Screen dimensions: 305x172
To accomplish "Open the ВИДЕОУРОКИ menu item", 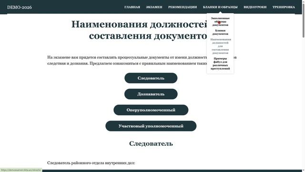I will tap(255, 7).
